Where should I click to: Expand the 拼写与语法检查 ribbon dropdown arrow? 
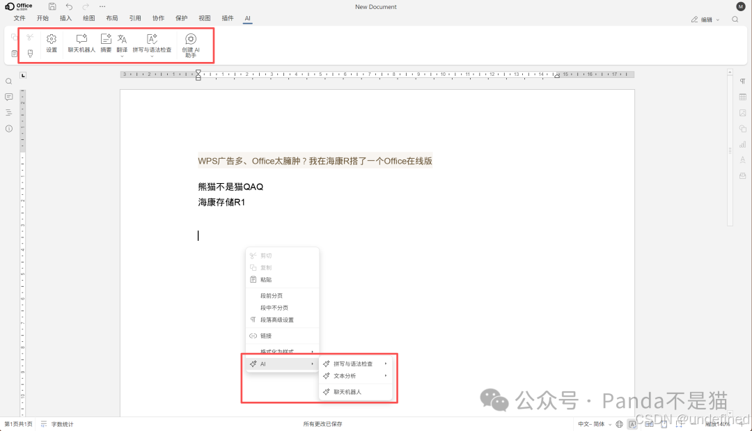click(152, 56)
